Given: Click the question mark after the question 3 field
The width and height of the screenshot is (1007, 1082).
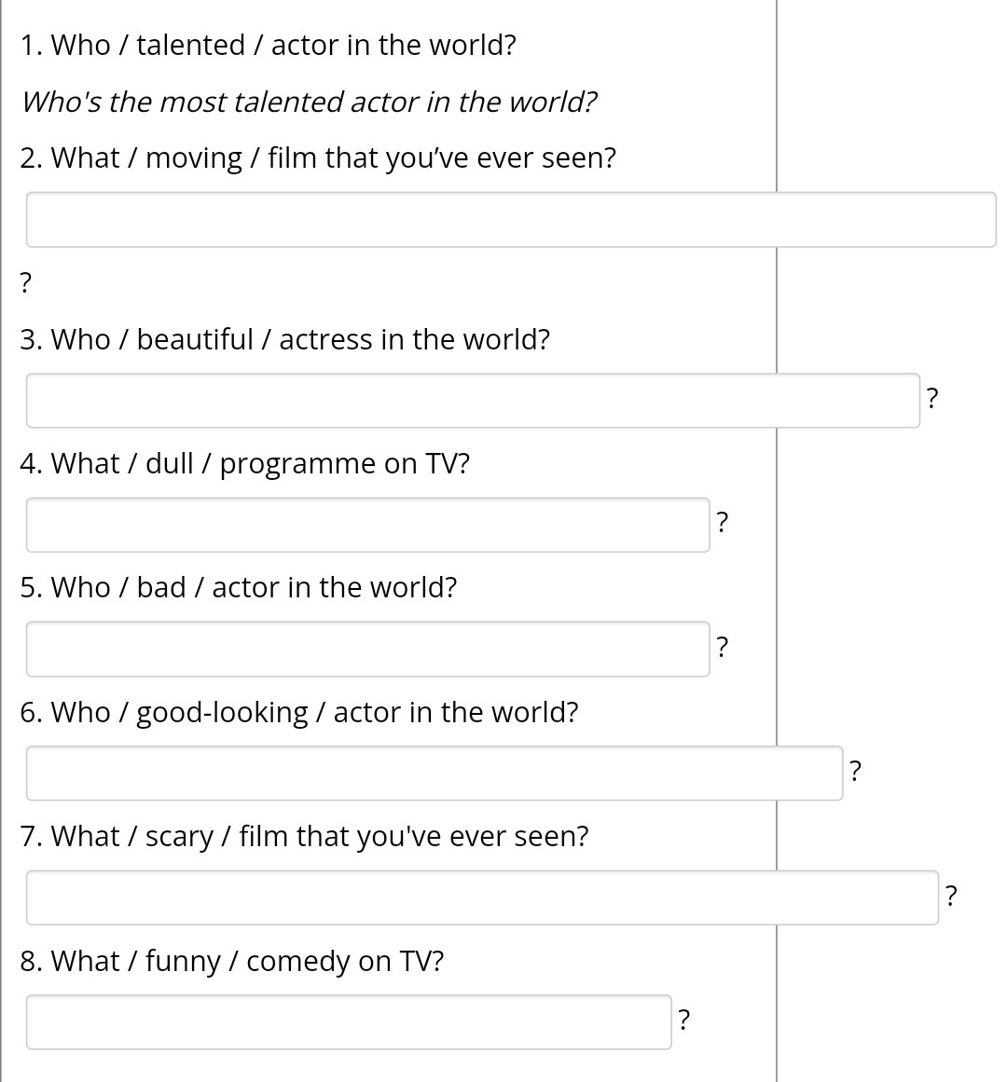Looking at the screenshot, I should tap(932, 398).
